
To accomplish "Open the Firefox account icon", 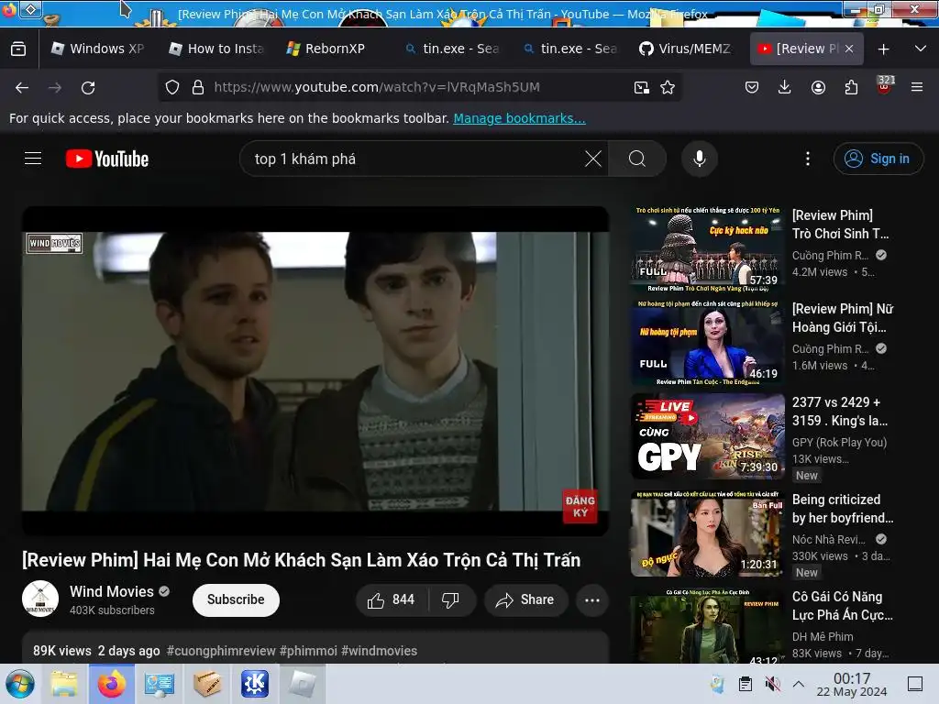I will pos(818,87).
